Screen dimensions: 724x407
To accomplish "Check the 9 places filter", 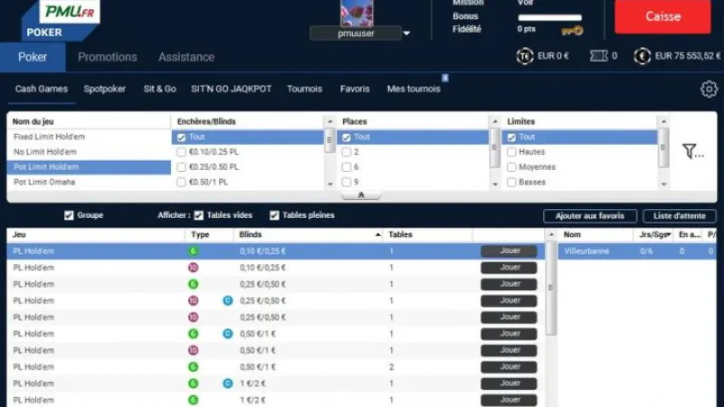I will (347, 183).
